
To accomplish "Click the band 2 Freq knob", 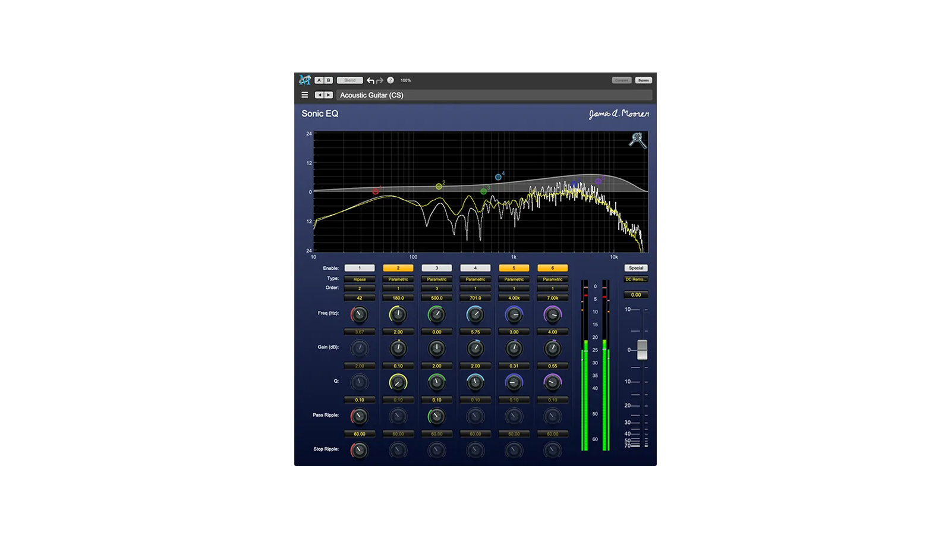I will coord(398,314).
